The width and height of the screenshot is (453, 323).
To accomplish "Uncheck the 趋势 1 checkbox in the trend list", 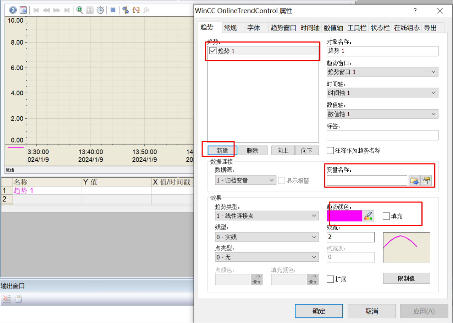I will pyautogui.click(x=212, y=51).
